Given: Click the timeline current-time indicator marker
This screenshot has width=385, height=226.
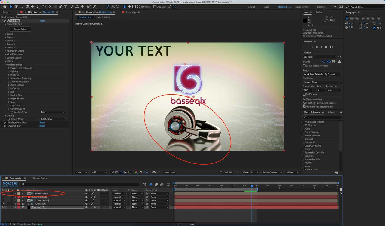Looking at the screenshot, I should tap(252, 186).
